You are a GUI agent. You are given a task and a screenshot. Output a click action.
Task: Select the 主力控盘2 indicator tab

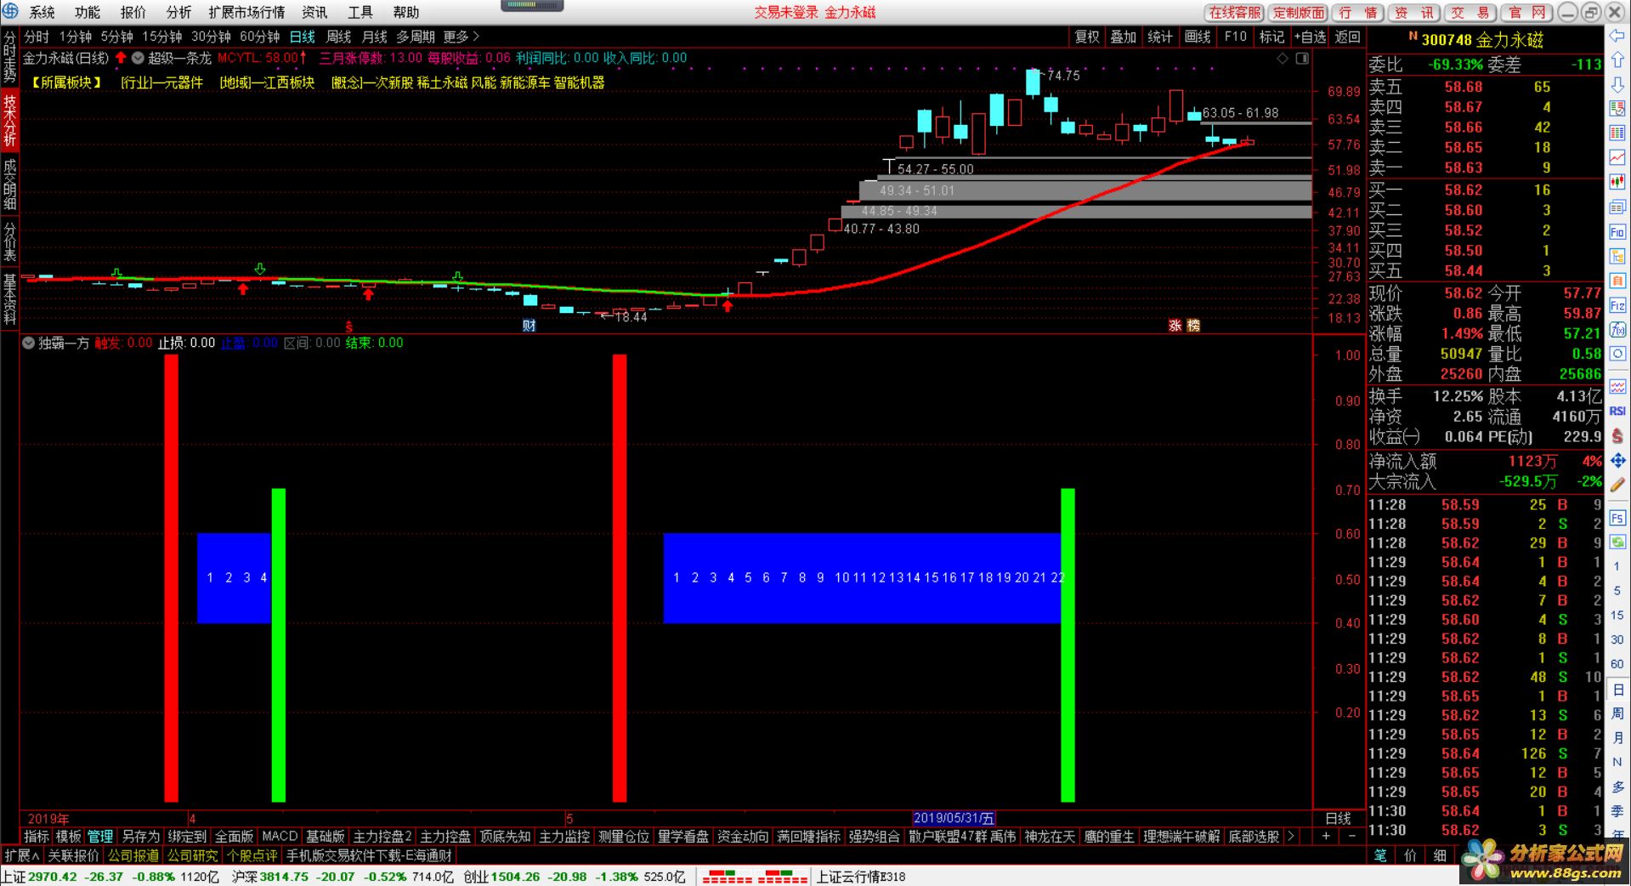pyautogui.click(x=382, y=837)
